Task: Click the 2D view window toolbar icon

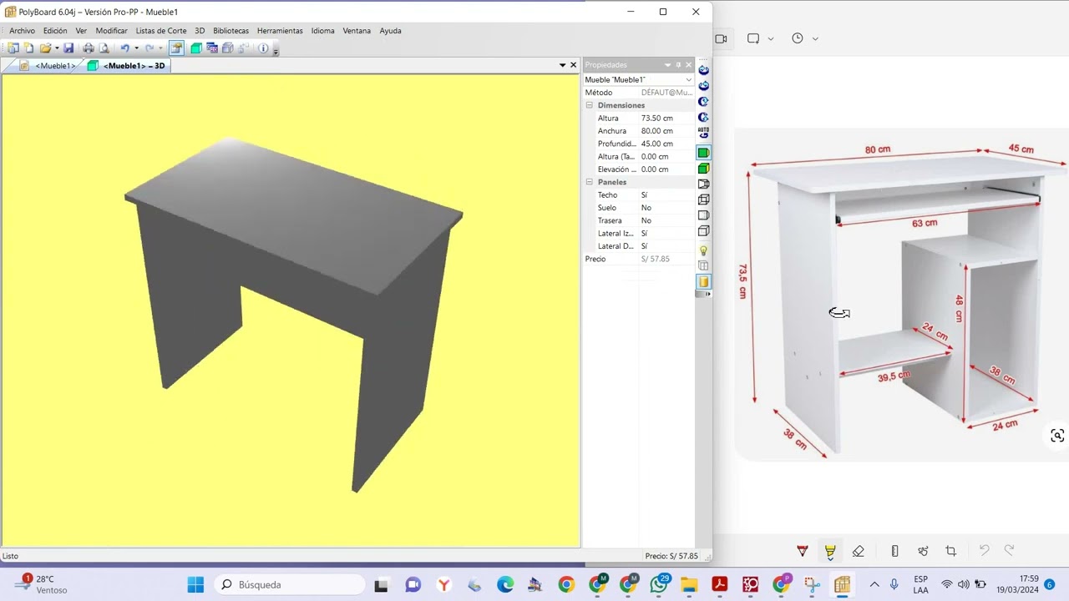Action: tap(212, 48)
